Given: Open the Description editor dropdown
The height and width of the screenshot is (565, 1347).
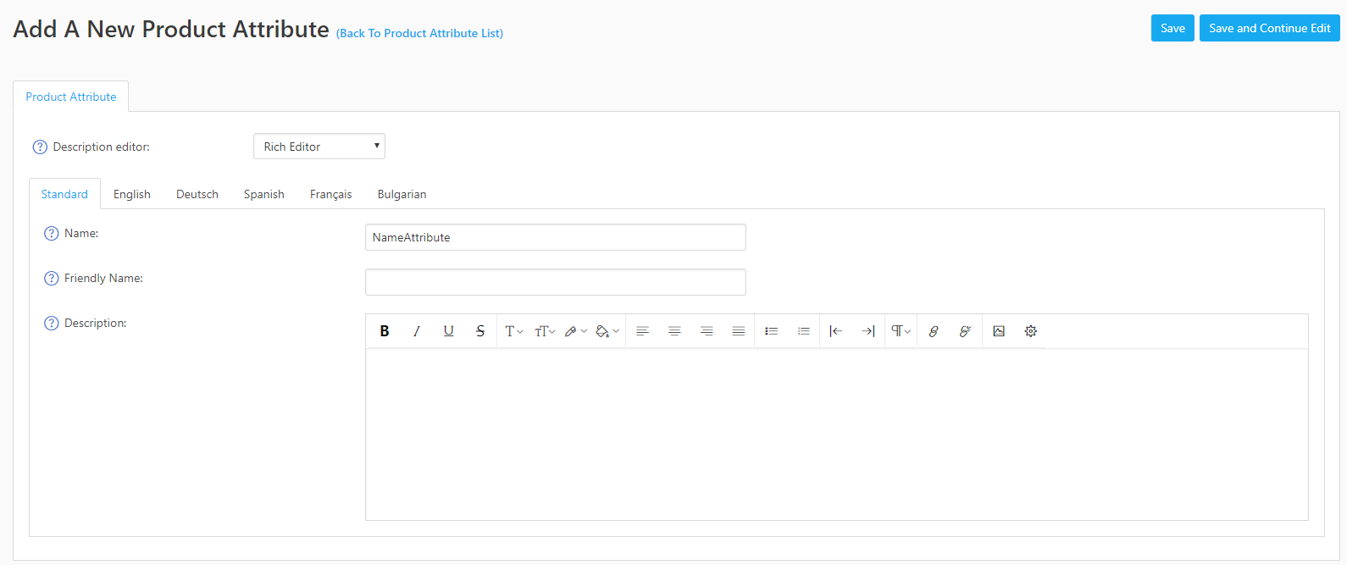Looking at the screenshot, I should point(319,147).
